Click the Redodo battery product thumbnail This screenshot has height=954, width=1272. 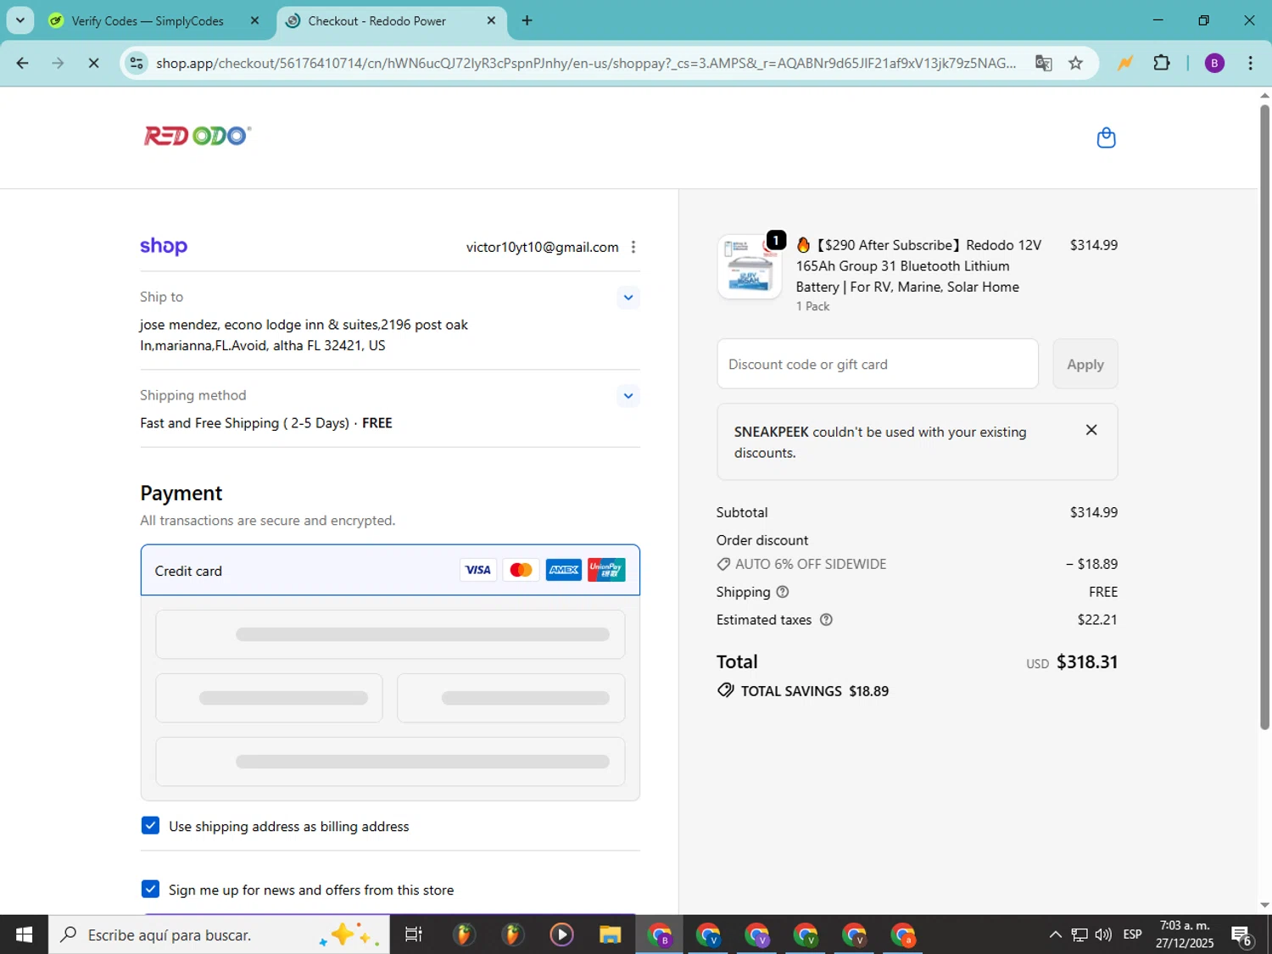[x=749, y=267]
